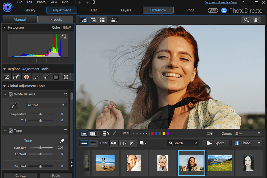Select the Gradient mask square tool
Viewport: 267px width, 178px height.
click(x=56, y=77)
